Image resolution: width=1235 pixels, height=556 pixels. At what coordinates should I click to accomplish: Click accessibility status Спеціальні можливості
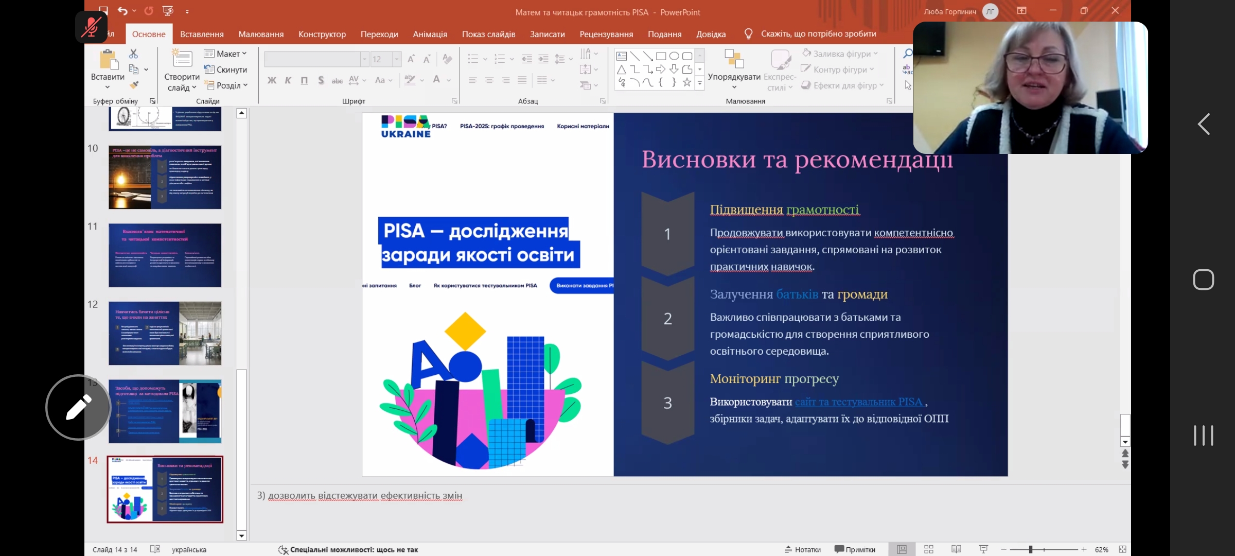348,549
